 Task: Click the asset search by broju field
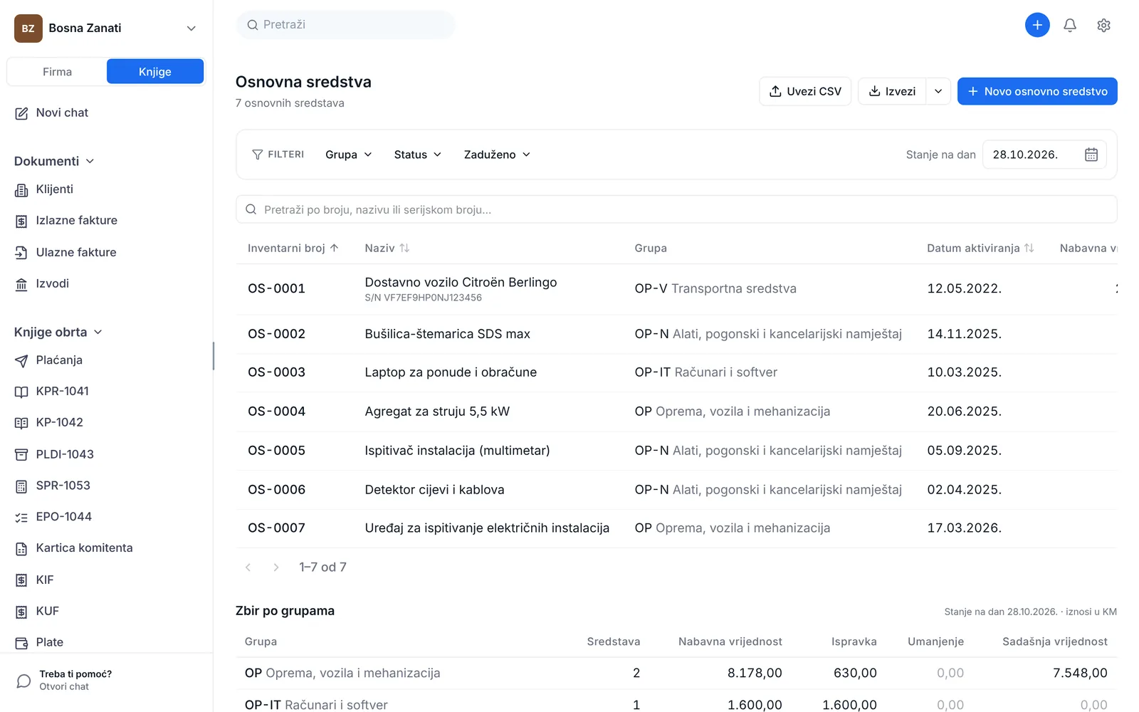[676, 209]
